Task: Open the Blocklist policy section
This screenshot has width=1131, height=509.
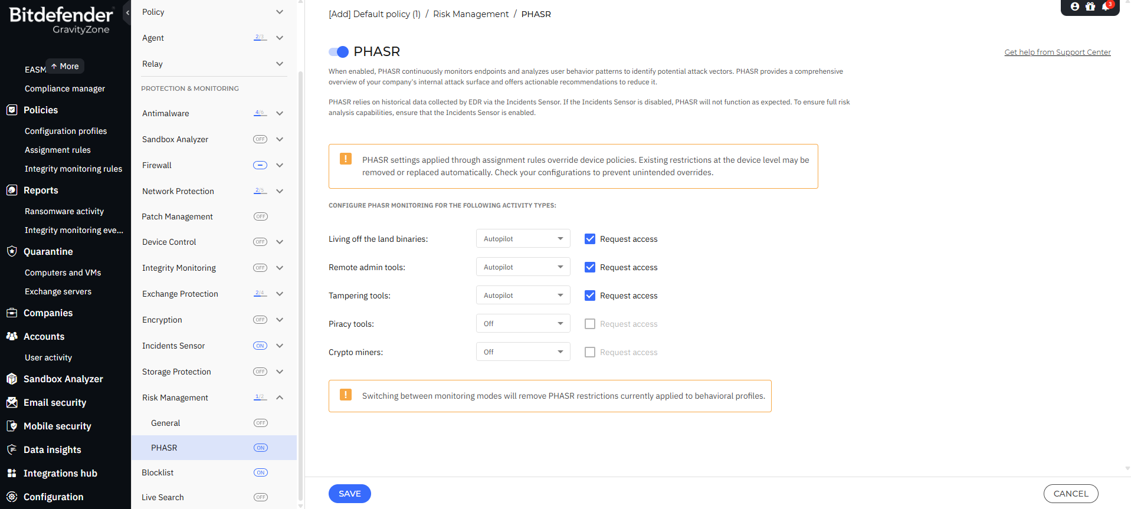Action: pyautogui.click(x=158, y=472)
